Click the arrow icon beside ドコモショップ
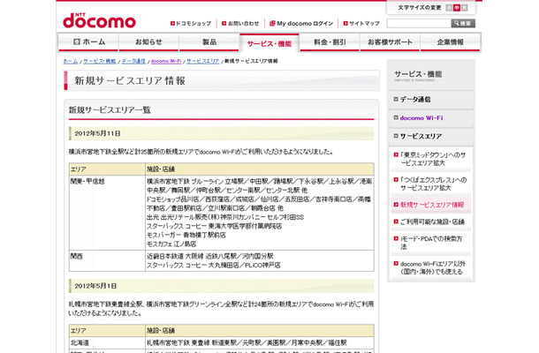Image resolution: width=539 pixels, height=353 pixels. [x=172, y=23]
